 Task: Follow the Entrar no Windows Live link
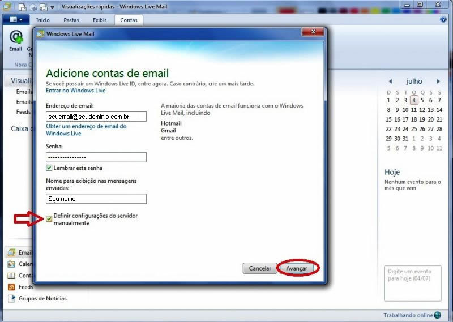76,91
